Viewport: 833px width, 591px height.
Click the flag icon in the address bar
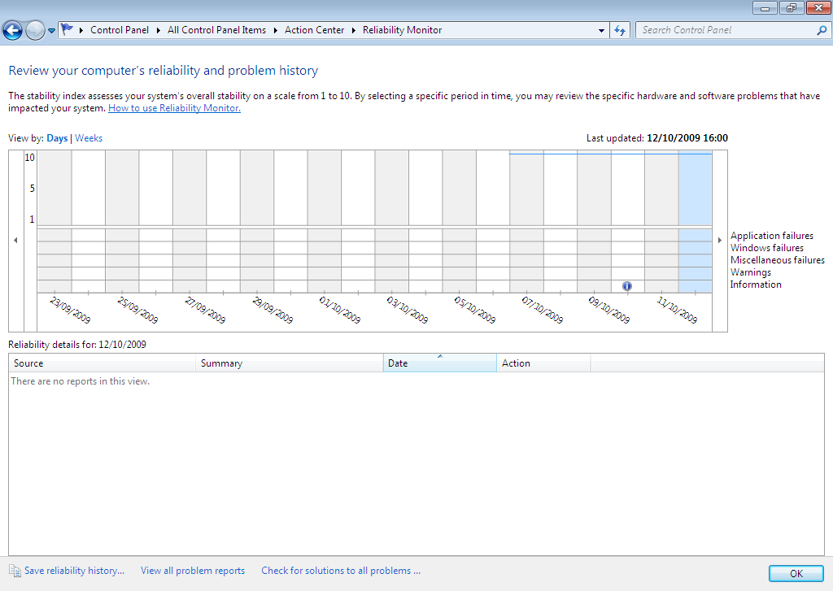68,29
